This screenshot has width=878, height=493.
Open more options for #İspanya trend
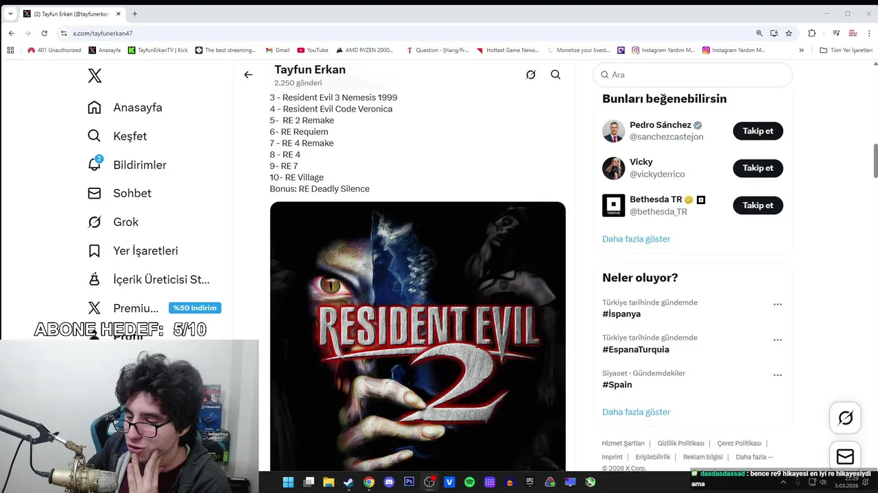(x=777, y=304)
